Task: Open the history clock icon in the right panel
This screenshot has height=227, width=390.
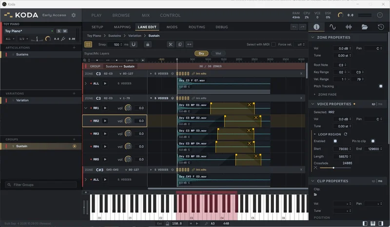Action: (x=381, y=27)
